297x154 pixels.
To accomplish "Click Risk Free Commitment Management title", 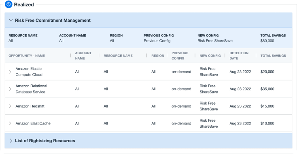I will [53, 20].
